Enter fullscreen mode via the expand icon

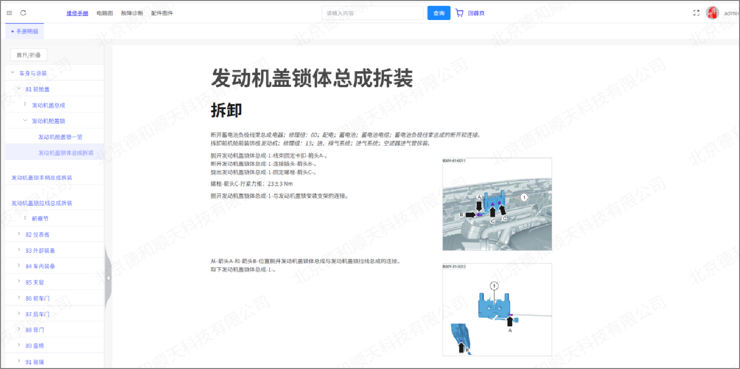coord(696,13)
